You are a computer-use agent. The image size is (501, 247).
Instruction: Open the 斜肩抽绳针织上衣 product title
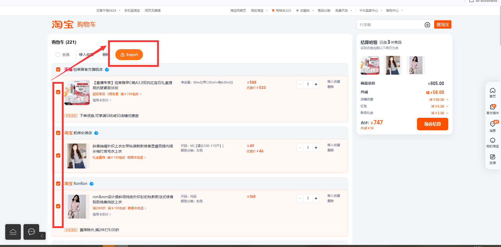click(133, 149)
